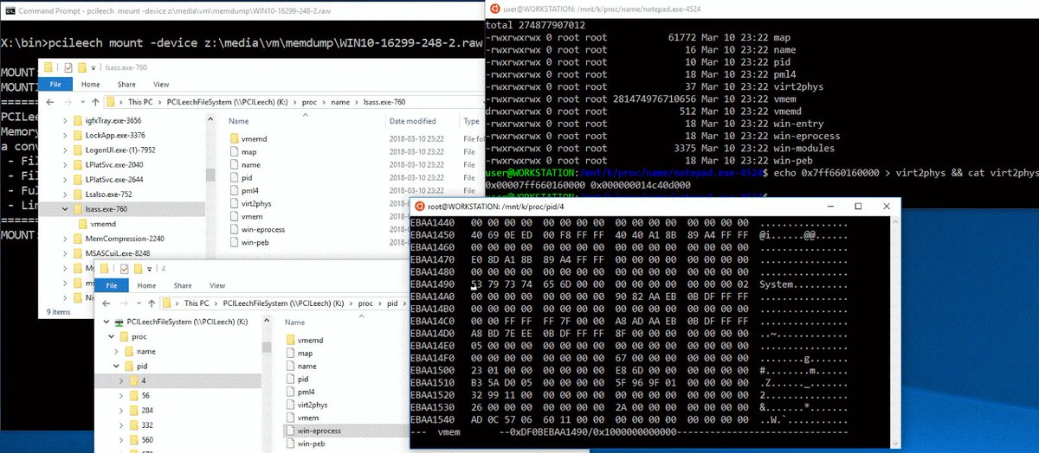Image resolution: width=1039 pixels, height=453 pixels.
Task: Select folder 284 in the '4' window tree
Action: [x=143, y=410]
